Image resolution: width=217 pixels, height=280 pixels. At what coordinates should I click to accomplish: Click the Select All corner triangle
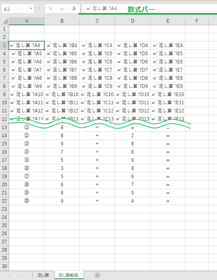click(x=5, y=21)
